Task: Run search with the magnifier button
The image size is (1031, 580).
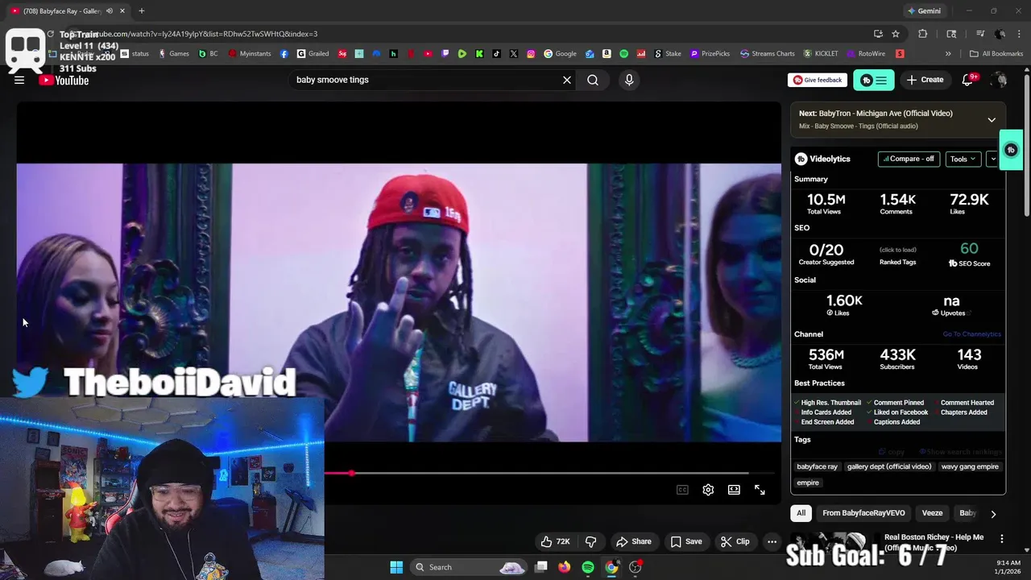Action: [x=593, y=80]
